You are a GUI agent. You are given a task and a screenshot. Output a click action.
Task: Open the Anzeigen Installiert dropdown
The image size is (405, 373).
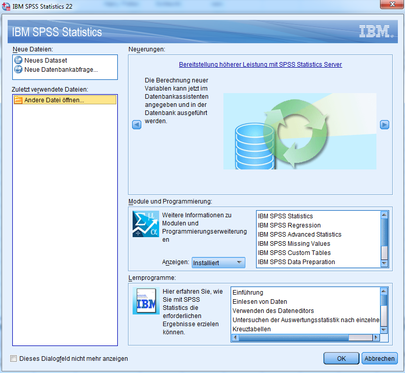(218, 263)
